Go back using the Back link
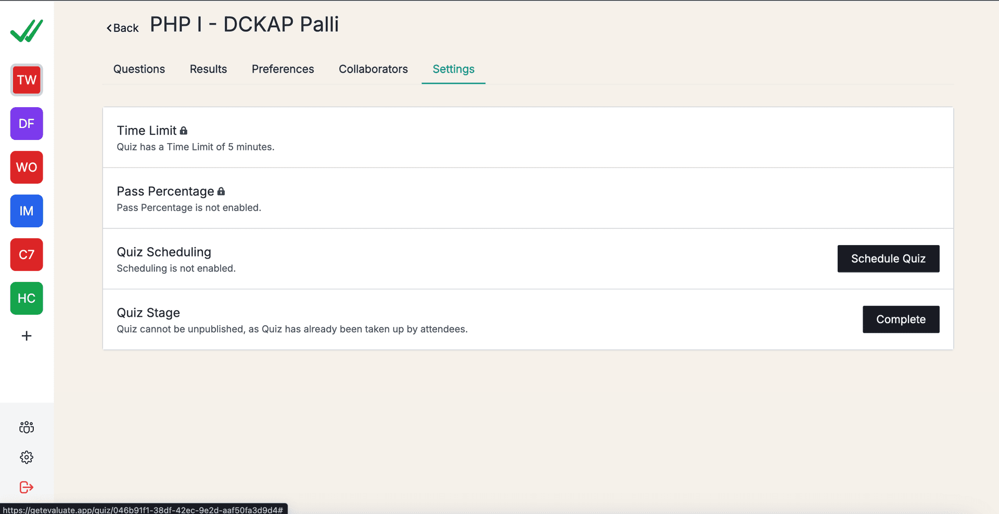 [x=123, y=28]
